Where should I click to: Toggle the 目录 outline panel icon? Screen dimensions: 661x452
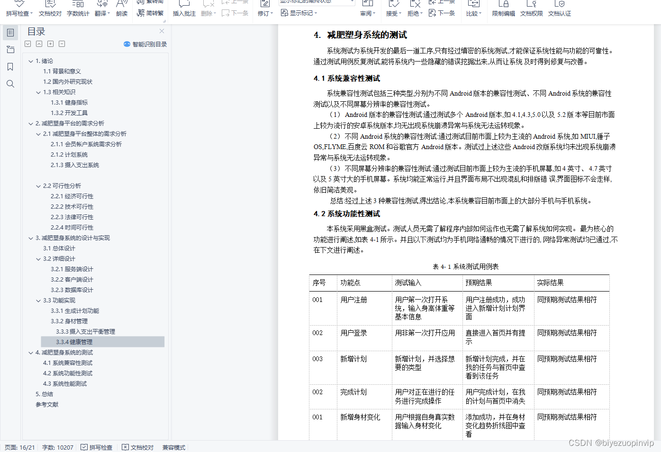[x=10, y=33]
